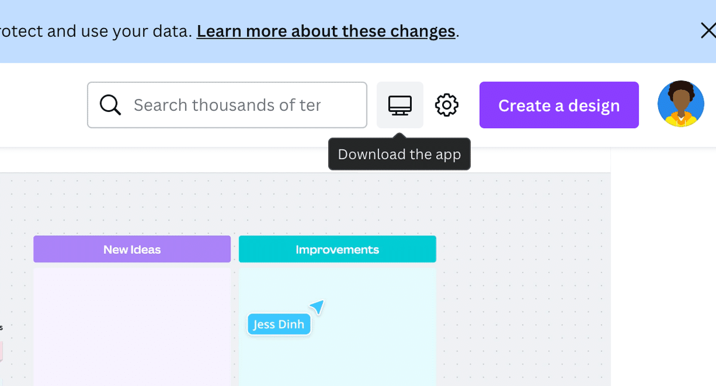Click the banner text about your data
Image resolution: width=716 pixels, height=386 pixels.
coord(95,31)
